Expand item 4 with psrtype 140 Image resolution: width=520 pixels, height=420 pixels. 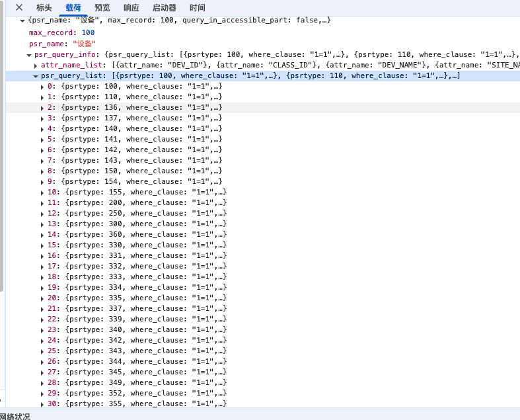(x=42, y=130)
